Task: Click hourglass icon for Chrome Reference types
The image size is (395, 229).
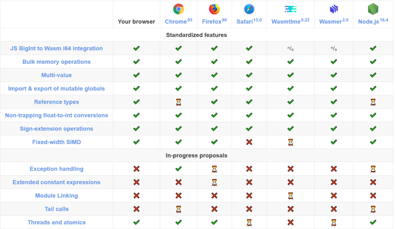Action: [178, 102]
